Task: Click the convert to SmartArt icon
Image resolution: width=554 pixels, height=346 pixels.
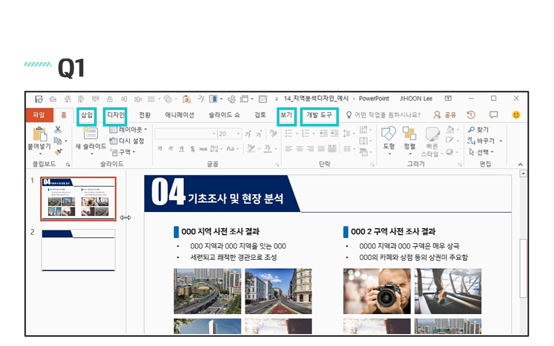Action: click(363, 152)
